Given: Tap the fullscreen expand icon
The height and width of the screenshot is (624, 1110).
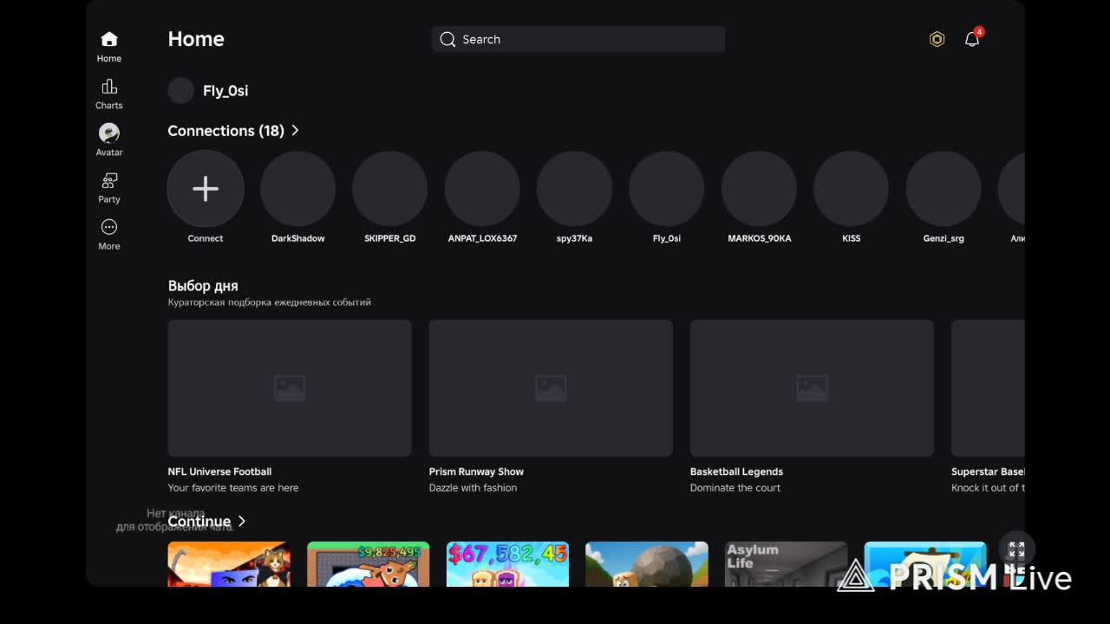Looking at the screenshot, I should pyautogui.click(x=1017, y=549).
